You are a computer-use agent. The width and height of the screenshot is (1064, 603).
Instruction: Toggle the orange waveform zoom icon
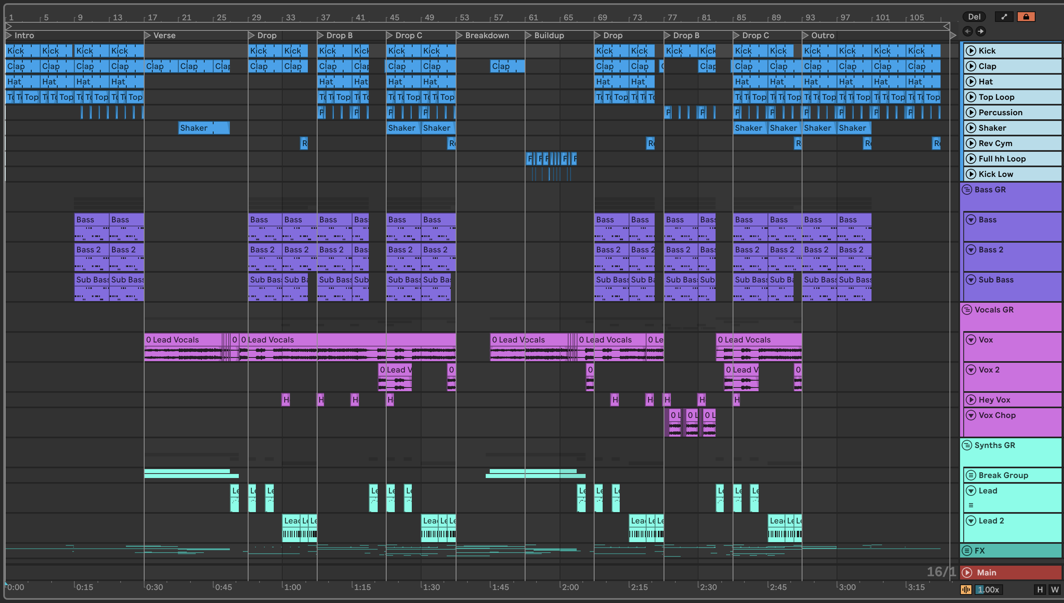[x=966, y=589]
